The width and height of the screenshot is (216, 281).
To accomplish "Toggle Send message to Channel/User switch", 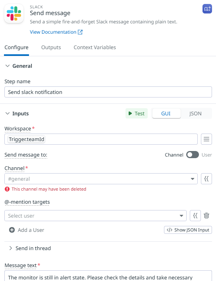I will click(192, 155).
